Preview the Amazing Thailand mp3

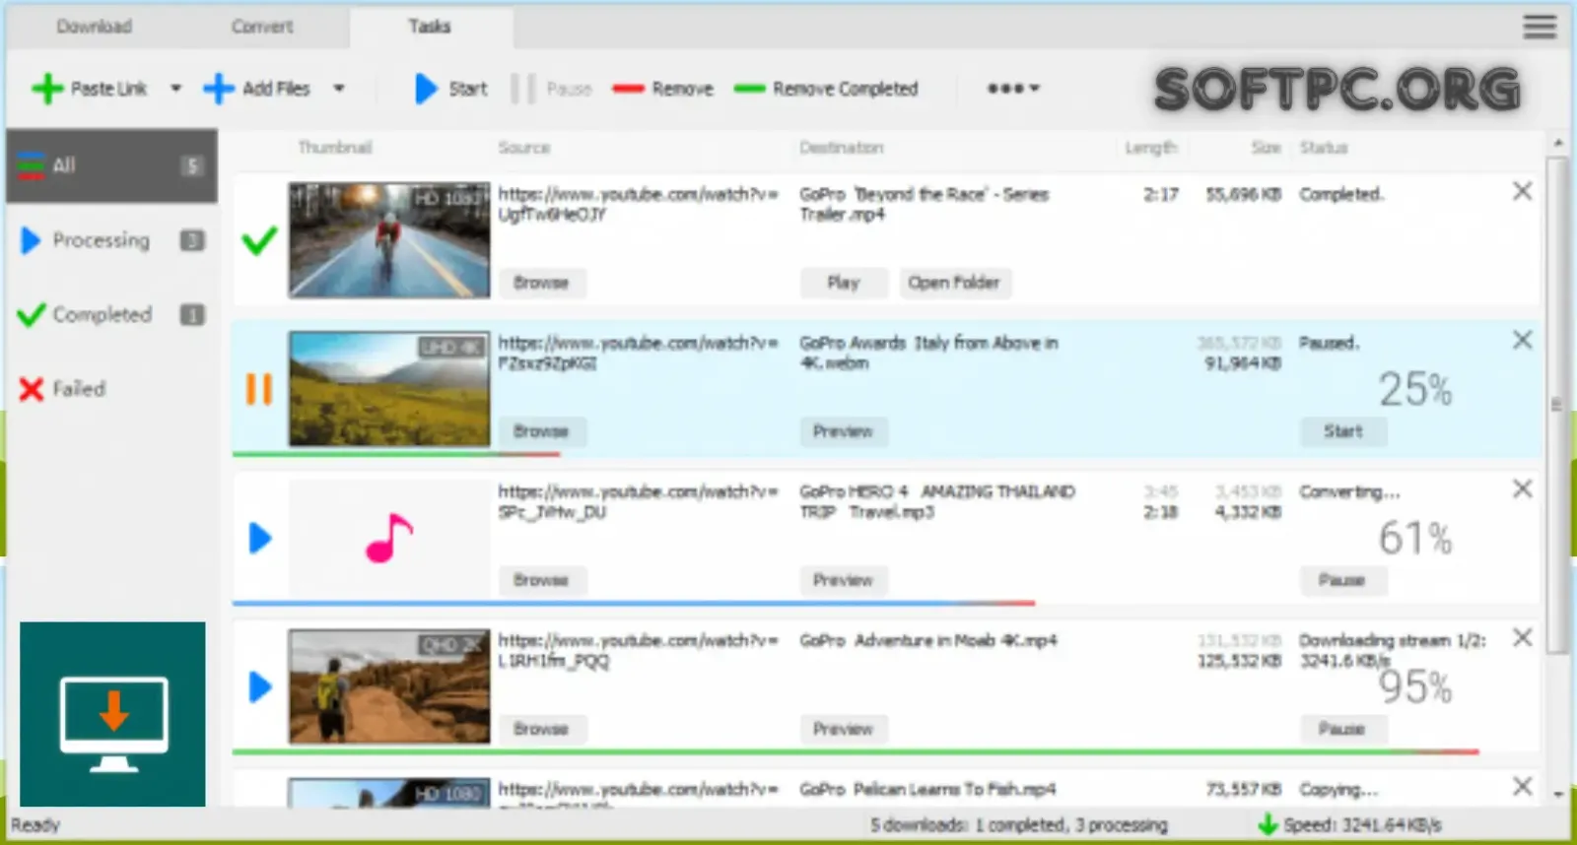(x=843, y=580)
